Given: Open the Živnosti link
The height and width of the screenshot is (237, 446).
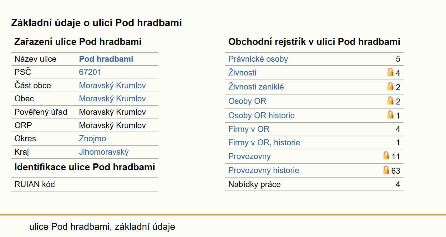Looking at the screenshot, I should [242, 73].
